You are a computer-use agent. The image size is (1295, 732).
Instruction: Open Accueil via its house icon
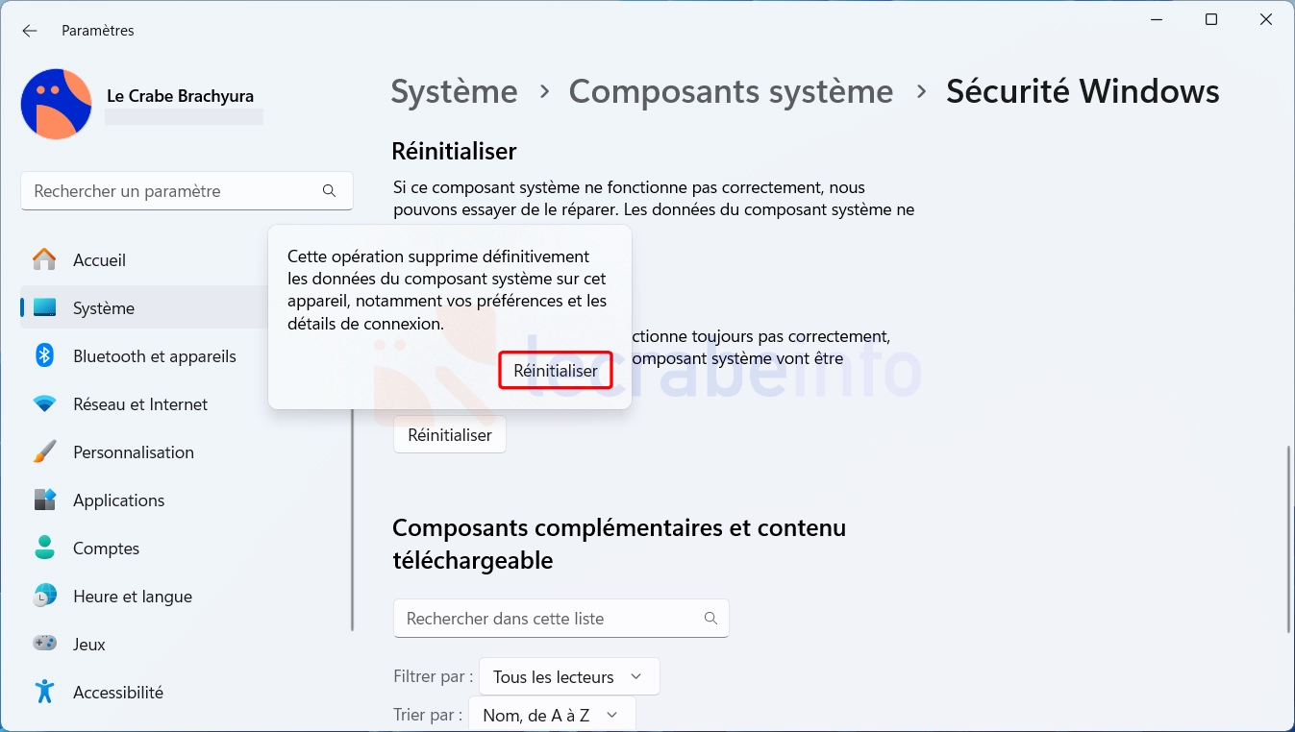(44, 259)
